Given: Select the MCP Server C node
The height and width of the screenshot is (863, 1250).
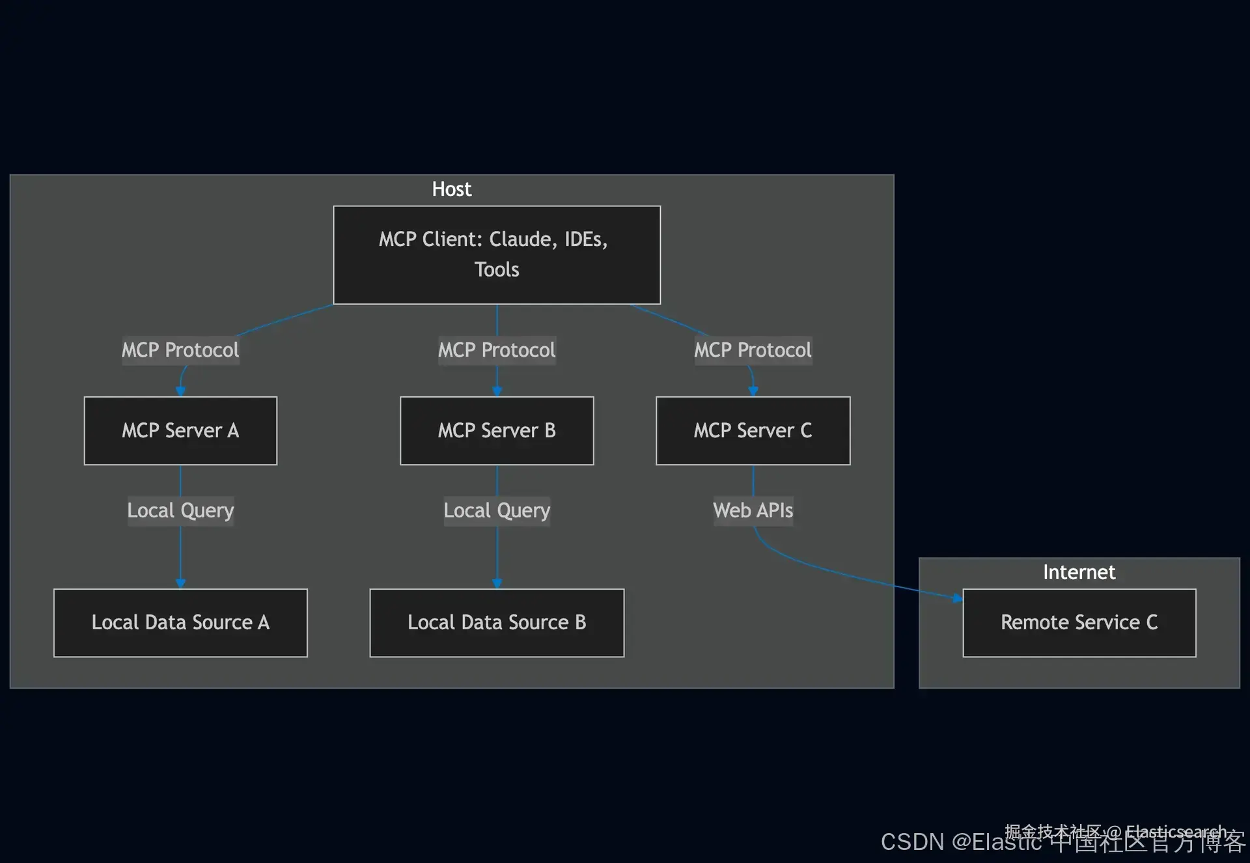Looking at the screenshot, I should coord(753,430).
